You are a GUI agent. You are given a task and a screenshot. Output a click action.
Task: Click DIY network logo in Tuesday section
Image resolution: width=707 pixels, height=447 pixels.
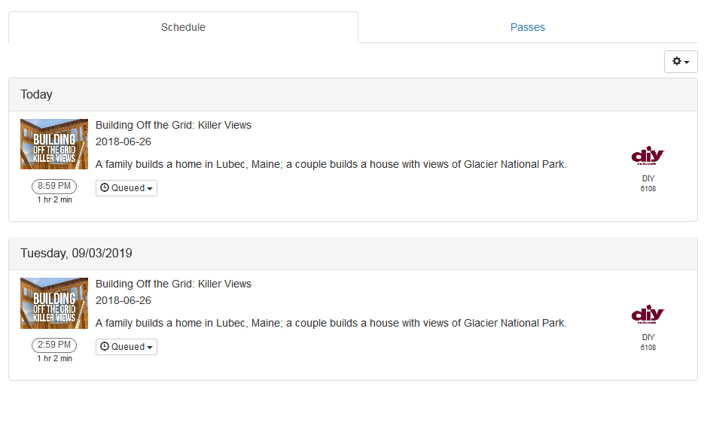point(648,315)
